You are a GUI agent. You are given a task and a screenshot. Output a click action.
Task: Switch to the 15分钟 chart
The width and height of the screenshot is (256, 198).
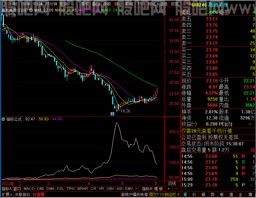click(x=51, y=4)
